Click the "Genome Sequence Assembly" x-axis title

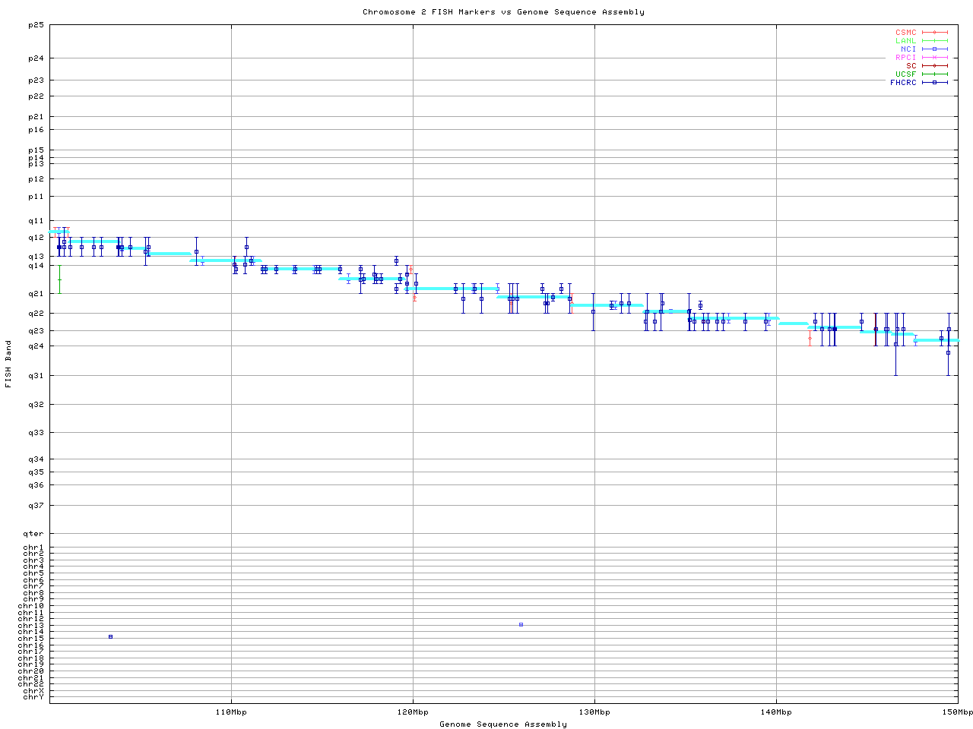pos(503,724)
